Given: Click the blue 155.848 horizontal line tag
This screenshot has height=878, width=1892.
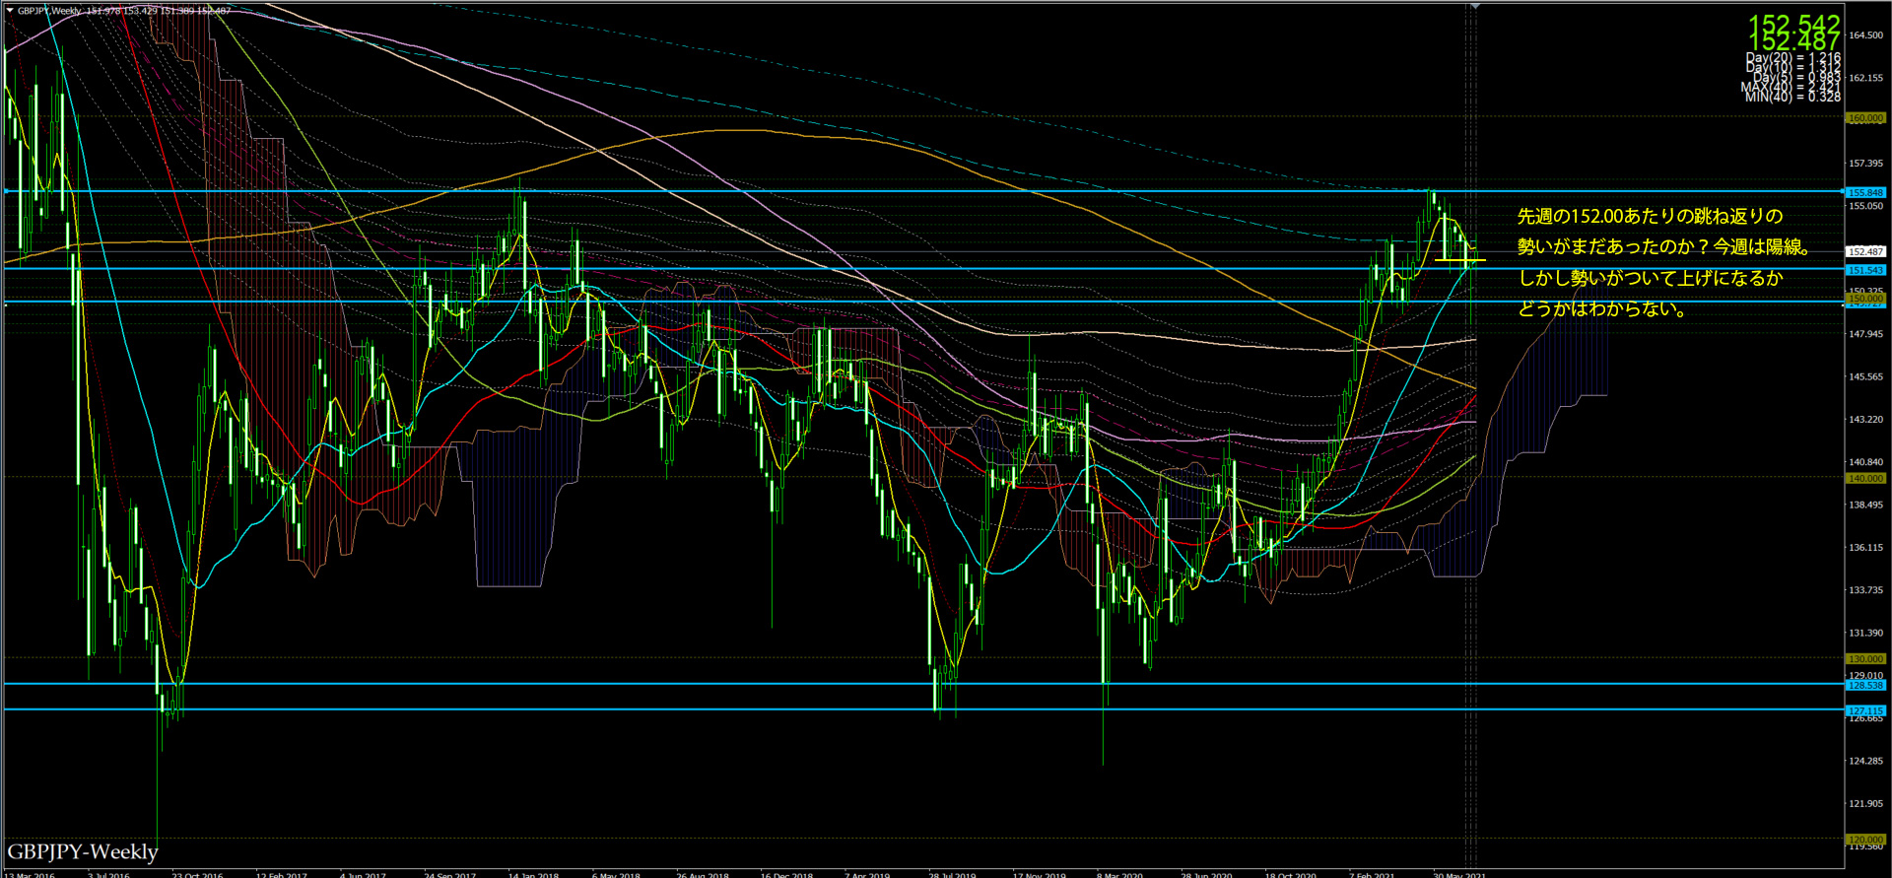Looking at the screenshot, I should pyautogui.click(x=1865, y=193).
